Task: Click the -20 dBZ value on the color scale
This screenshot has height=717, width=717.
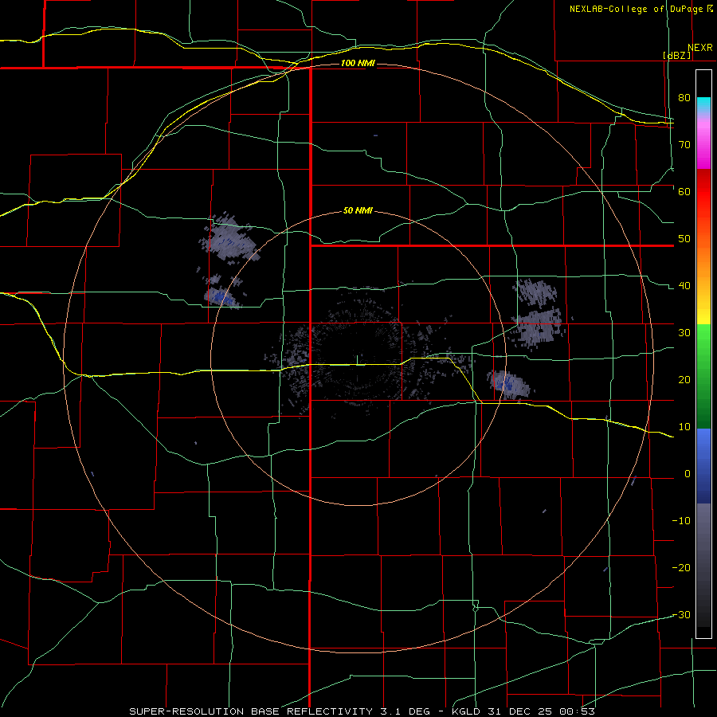Action: coord(681,568)
